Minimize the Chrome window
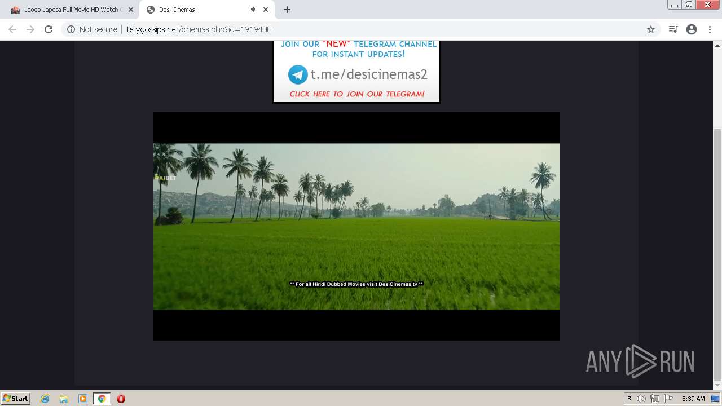 674,5
